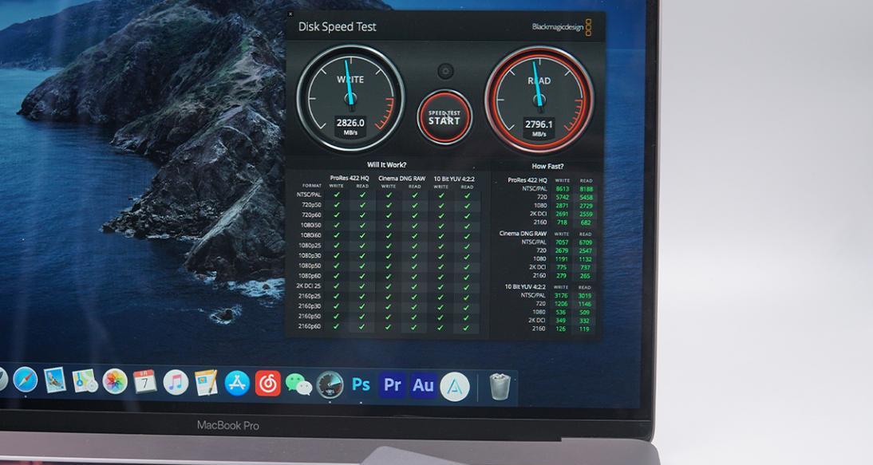Viewport: 873px width, 465px height.
Task: Click the 720p60 format row label
Action: 311,215
